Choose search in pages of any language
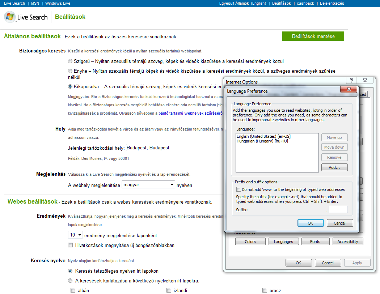The width and height of the screenshot is (380, 294). 70,271
